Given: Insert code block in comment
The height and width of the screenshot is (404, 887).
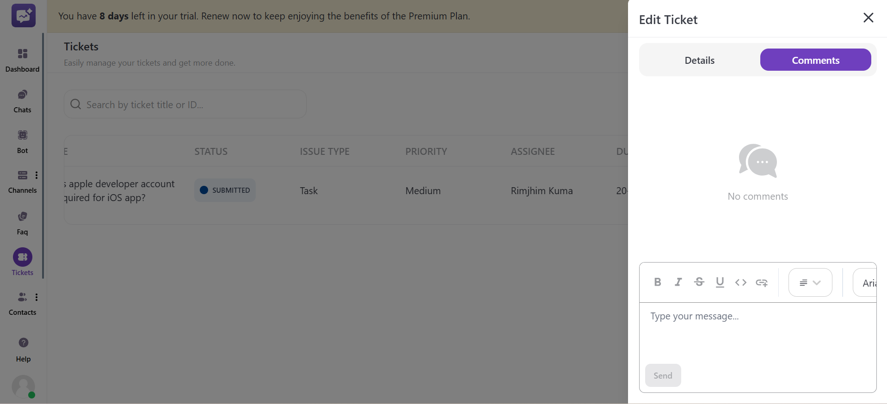Looking at the screenshot, I should click(740, 282).
